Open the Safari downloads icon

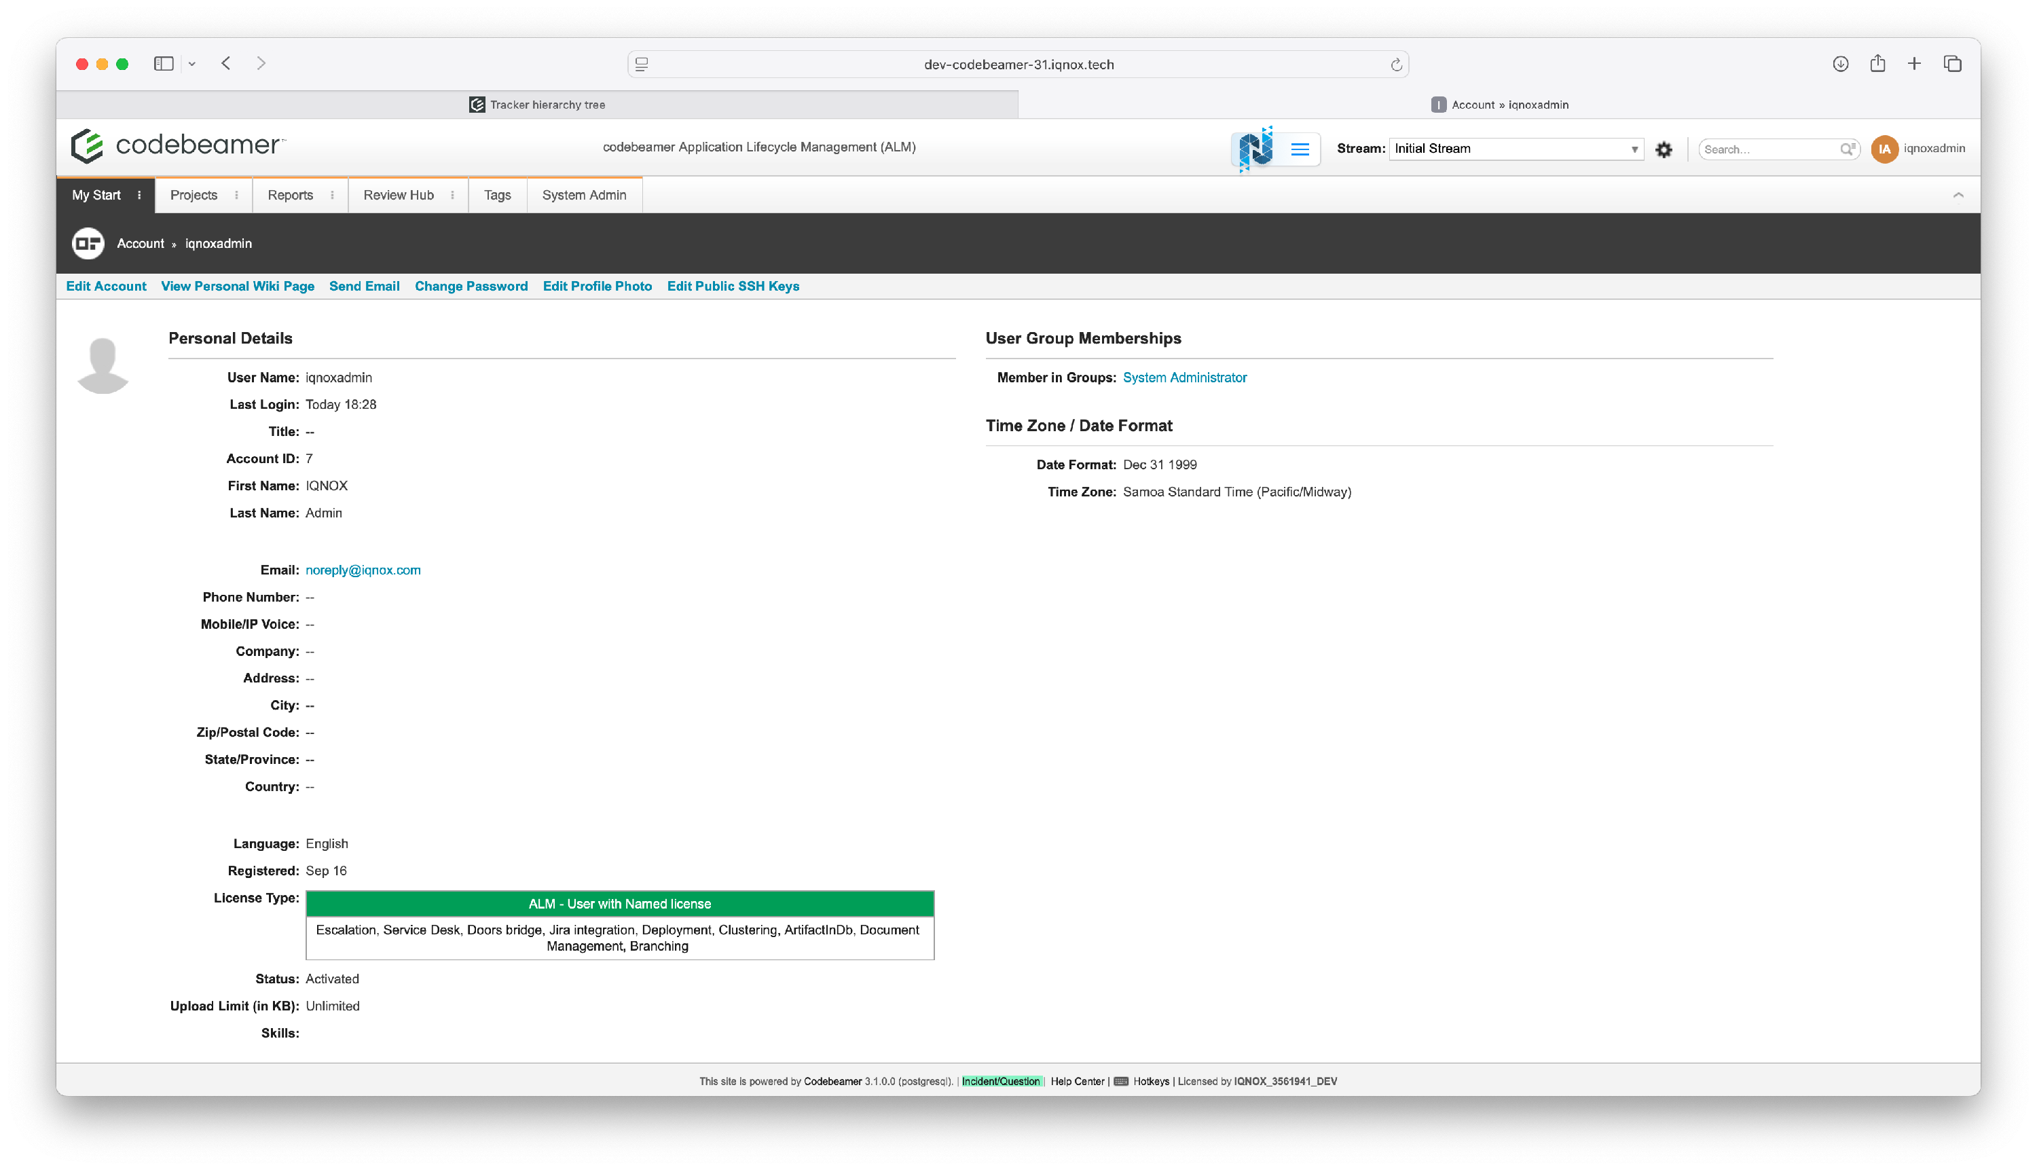1840,65
